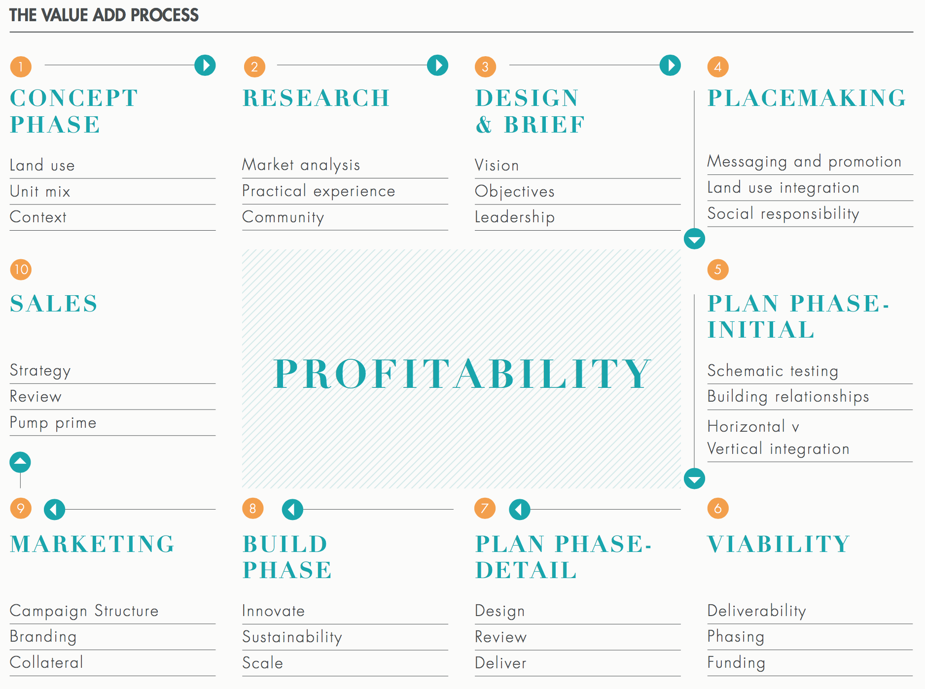This screenshot has height=689, width=925.
Task: Click the down arrow below Plan Phase-Initial
Action: [x=694, y=478]
